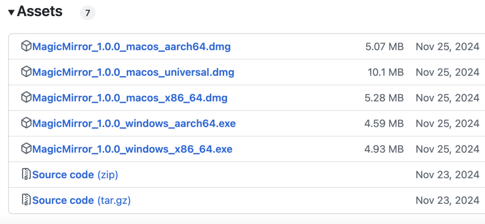Click archive icon beside Source code (tar.gz)
The image size is (485, 224).
26,200
